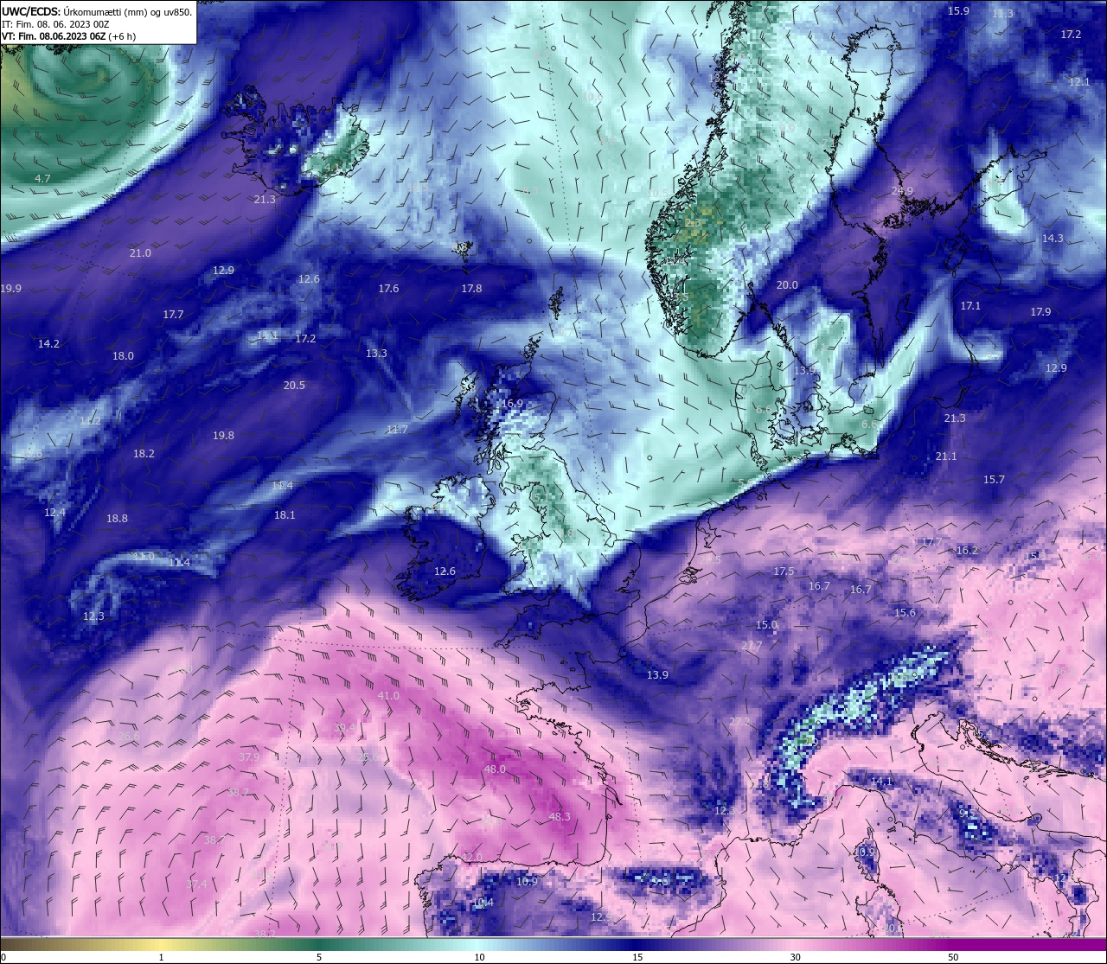Click the 20.0 value near Sweden
Viewport: 1107px width, 964px height.
(787, 285)
